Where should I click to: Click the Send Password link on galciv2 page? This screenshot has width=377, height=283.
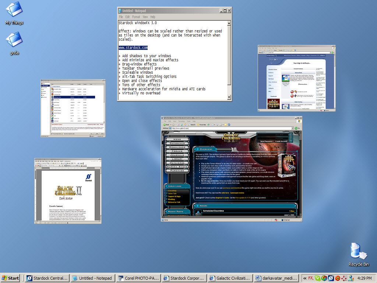tap(267, 141)
